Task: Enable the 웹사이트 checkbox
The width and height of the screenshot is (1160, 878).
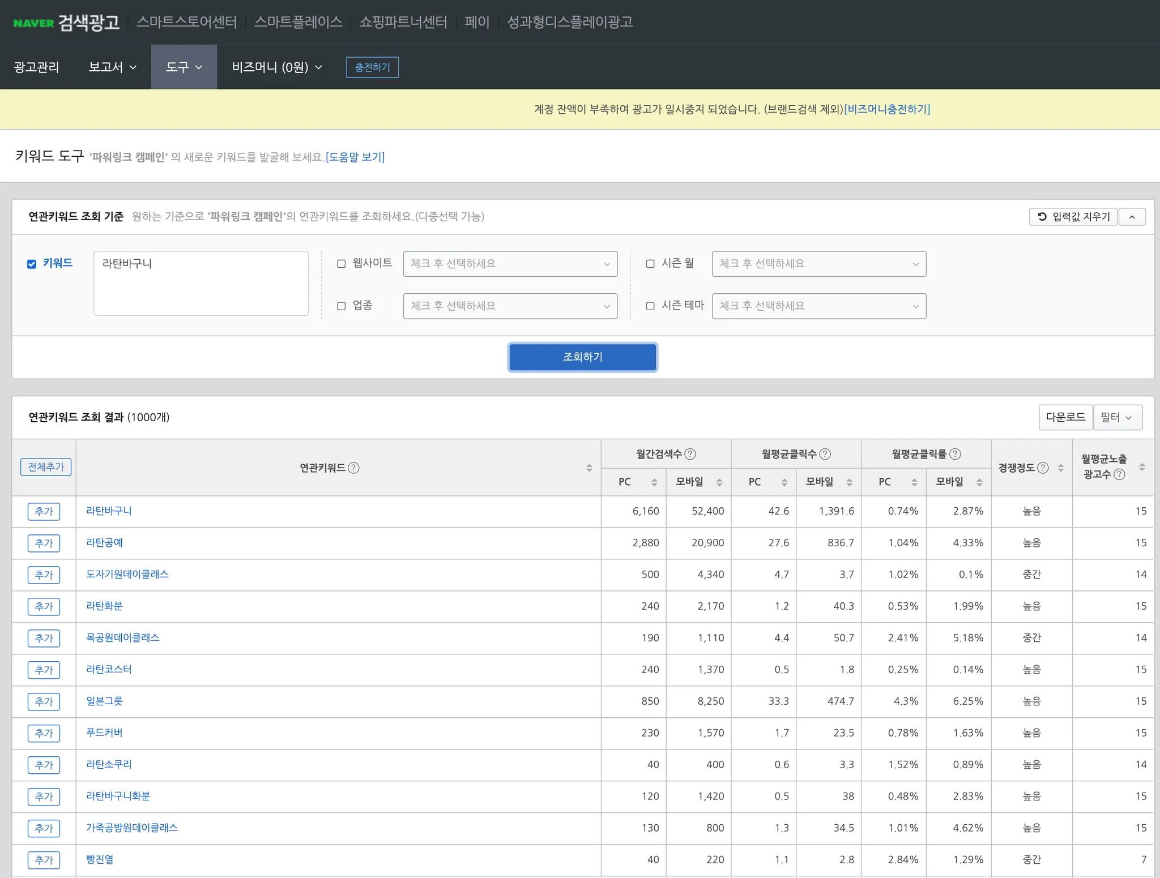Action: coord(341,264)
